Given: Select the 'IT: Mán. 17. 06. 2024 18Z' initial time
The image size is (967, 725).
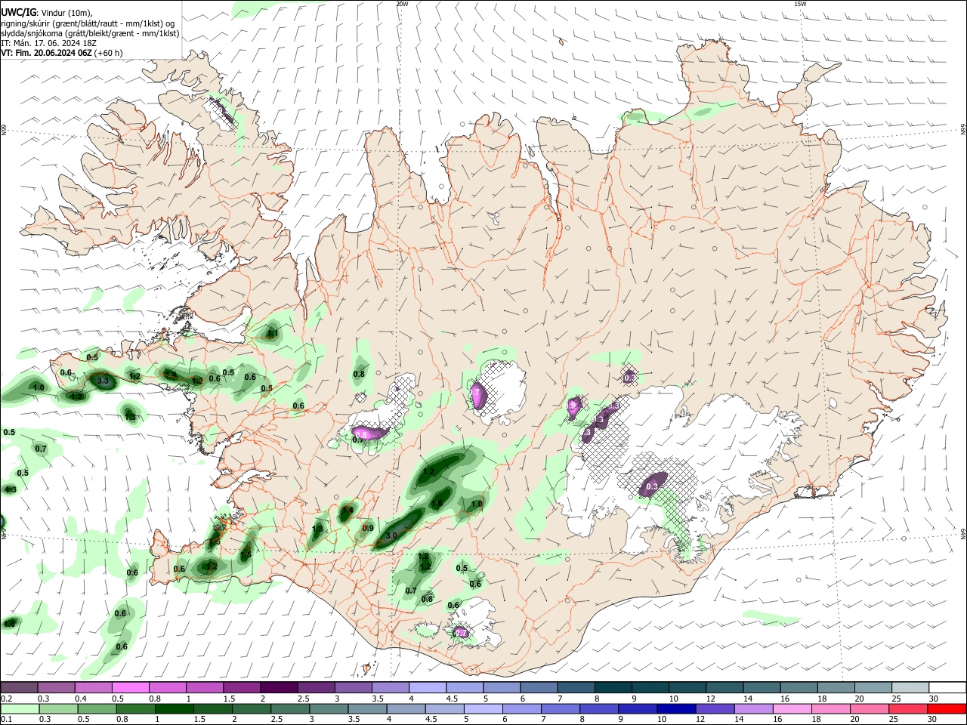Looking at the screenshot, I should (x=49, y=43).
